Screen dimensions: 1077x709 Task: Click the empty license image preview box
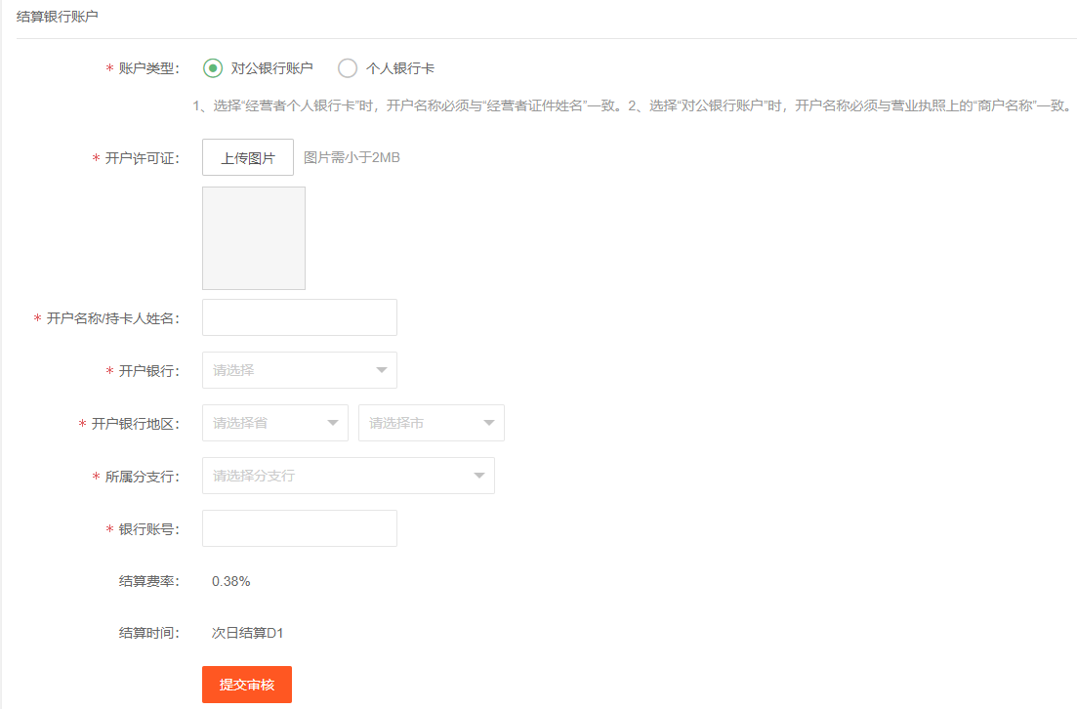(254, 238)
